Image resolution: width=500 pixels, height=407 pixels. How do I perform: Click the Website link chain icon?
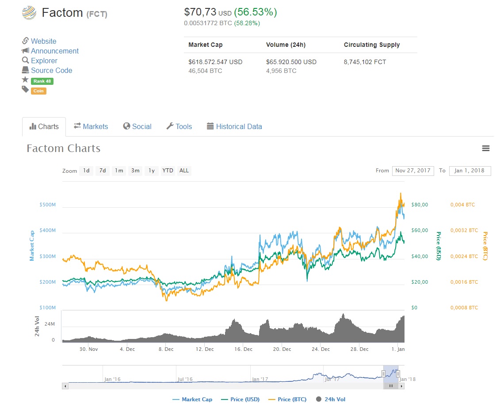25,41
